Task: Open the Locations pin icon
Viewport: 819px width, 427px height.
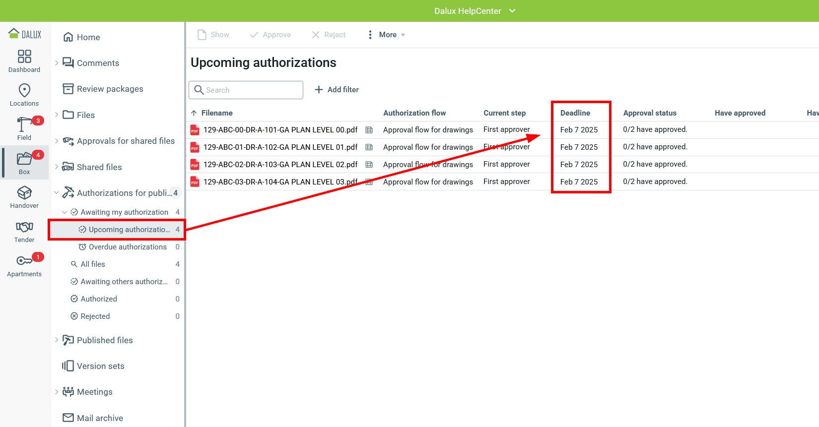Action: (24, 90)
